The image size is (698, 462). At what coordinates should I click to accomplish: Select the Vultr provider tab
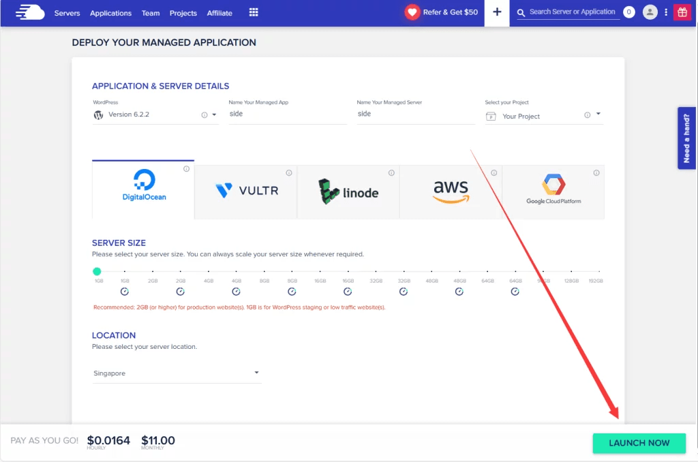click(x=245, y=192)
